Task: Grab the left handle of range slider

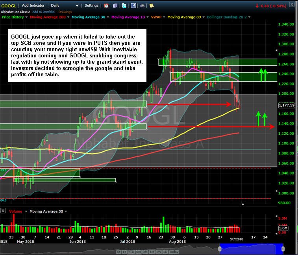Action: (x=220, y=249)
